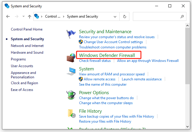Click the Control Panel icon in address bar
192x132 pixels.
pos(37,16)
